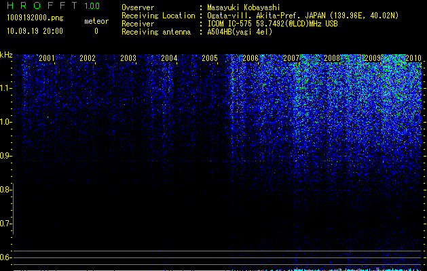This screenshot has height=271, width=427.
Task: Click the 1.1 frequency axis label
Action: (x=5, y=88)
